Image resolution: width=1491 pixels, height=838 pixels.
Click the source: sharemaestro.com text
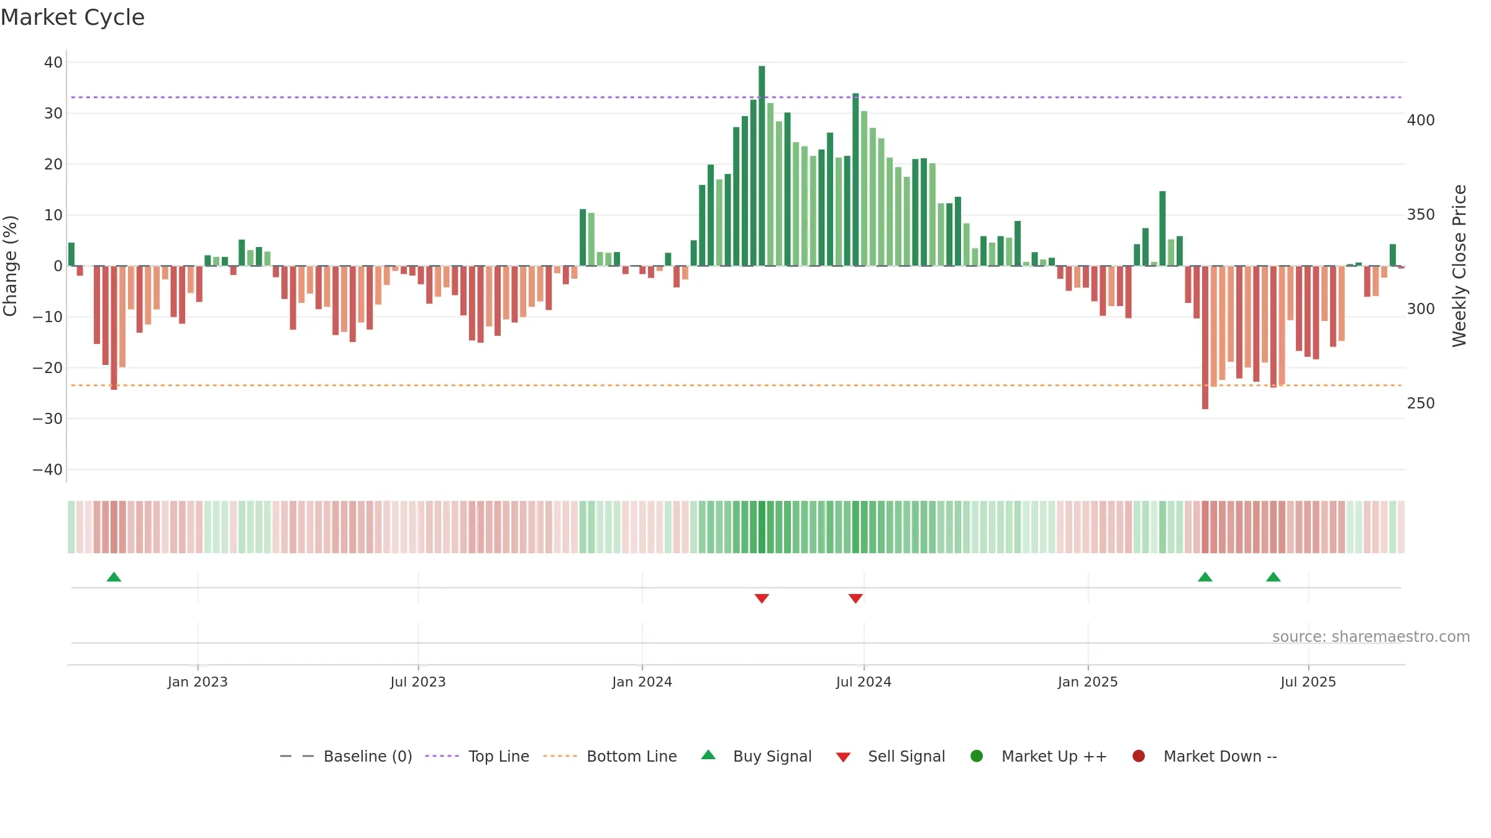point(1371,637)
